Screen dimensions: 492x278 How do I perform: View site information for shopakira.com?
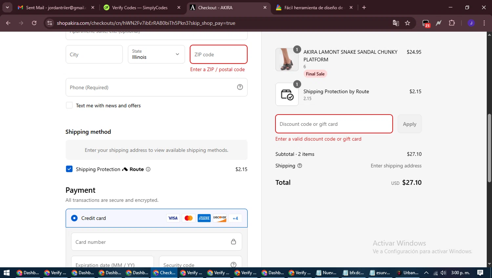point(50,23)
